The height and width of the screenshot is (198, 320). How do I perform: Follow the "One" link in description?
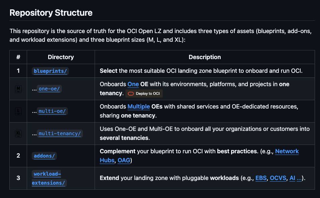point(133,84)
